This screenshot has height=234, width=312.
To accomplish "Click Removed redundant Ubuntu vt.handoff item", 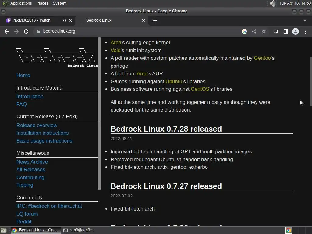I will tap(172, 160).
